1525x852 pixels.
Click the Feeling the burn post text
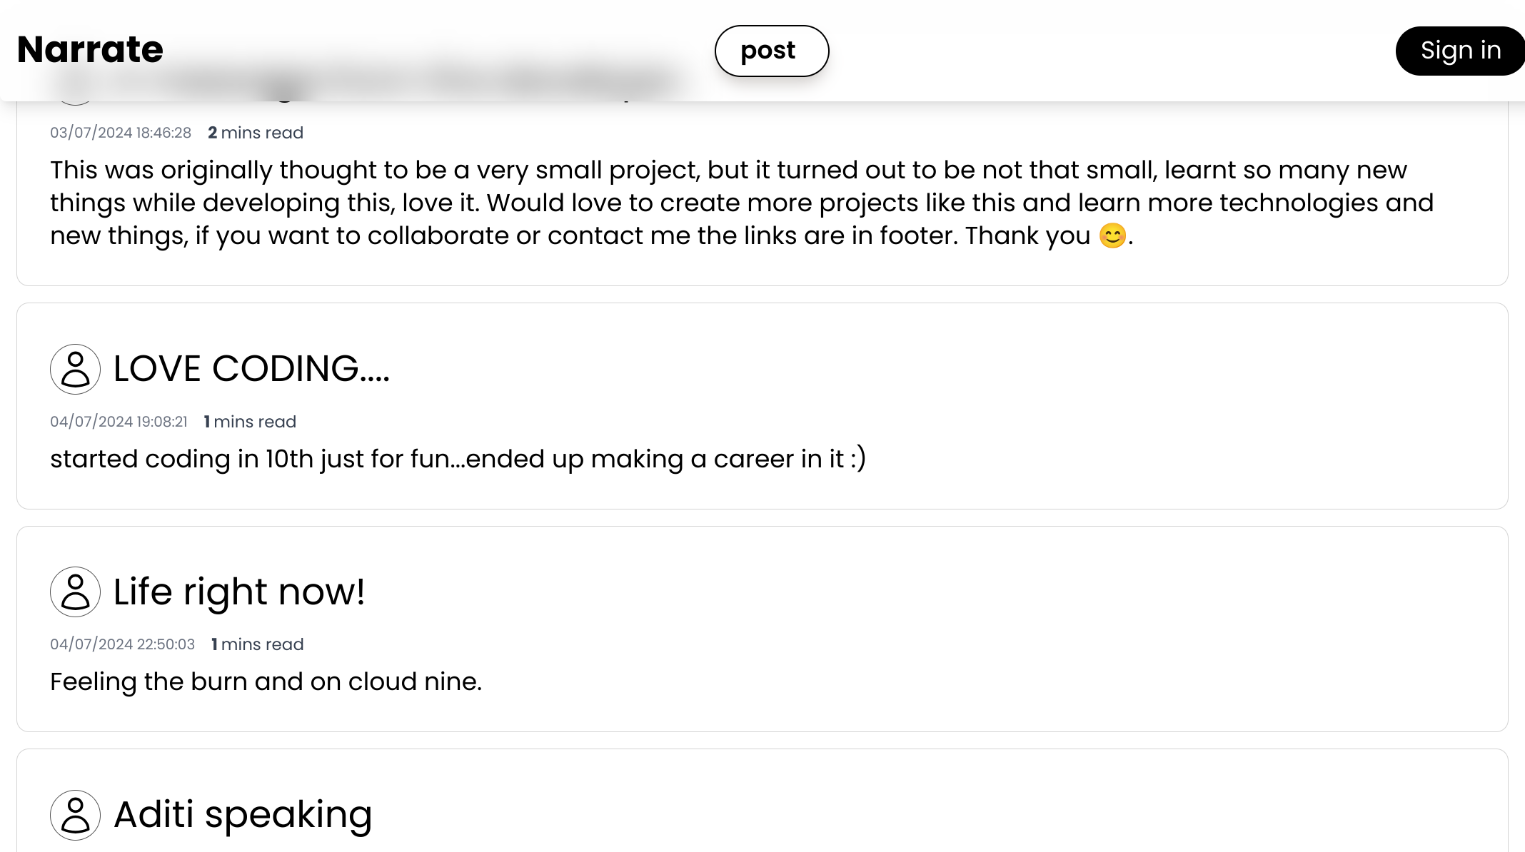click(x=266, y=681)
